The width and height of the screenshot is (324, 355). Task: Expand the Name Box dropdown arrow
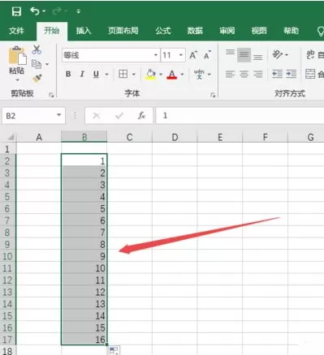(58, 115)
